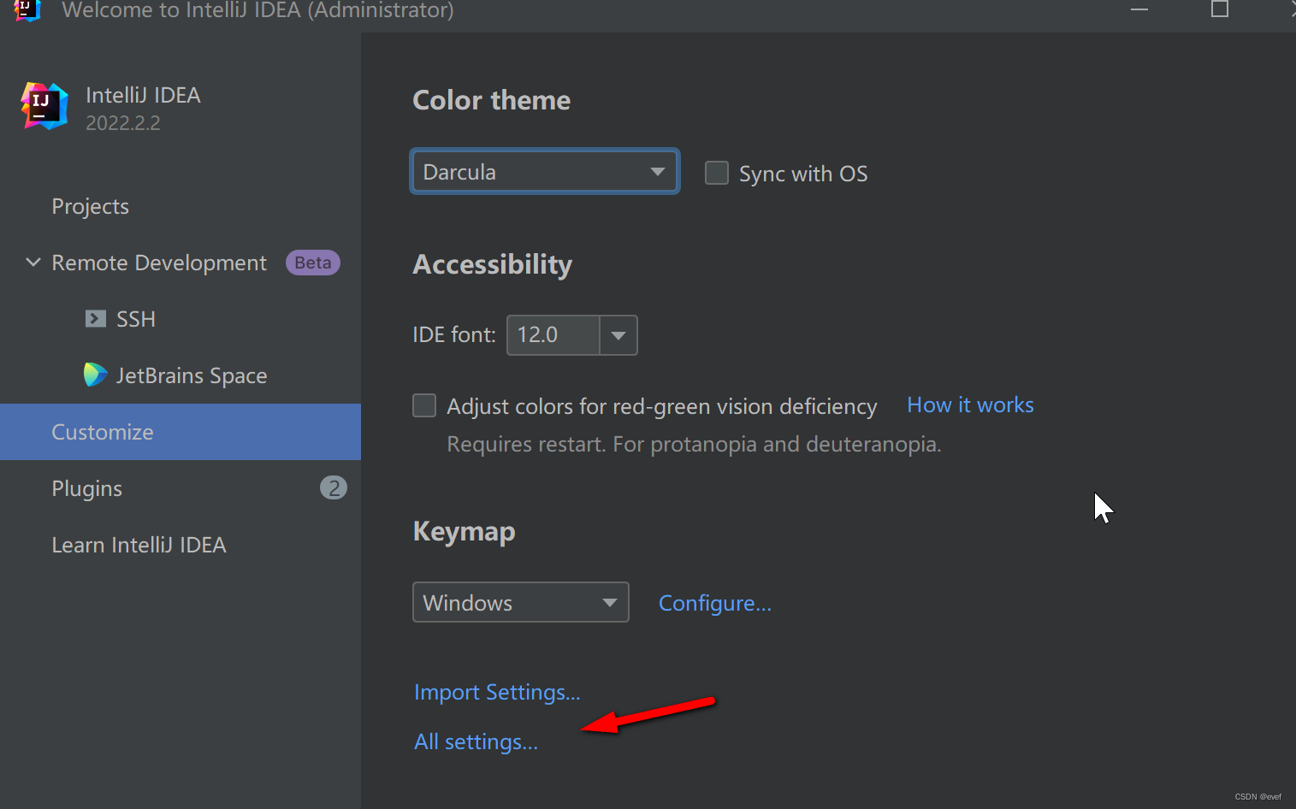Click the Configure... keymap link
This screenshot has height=809, width=1296.
[x=715, y=603]
